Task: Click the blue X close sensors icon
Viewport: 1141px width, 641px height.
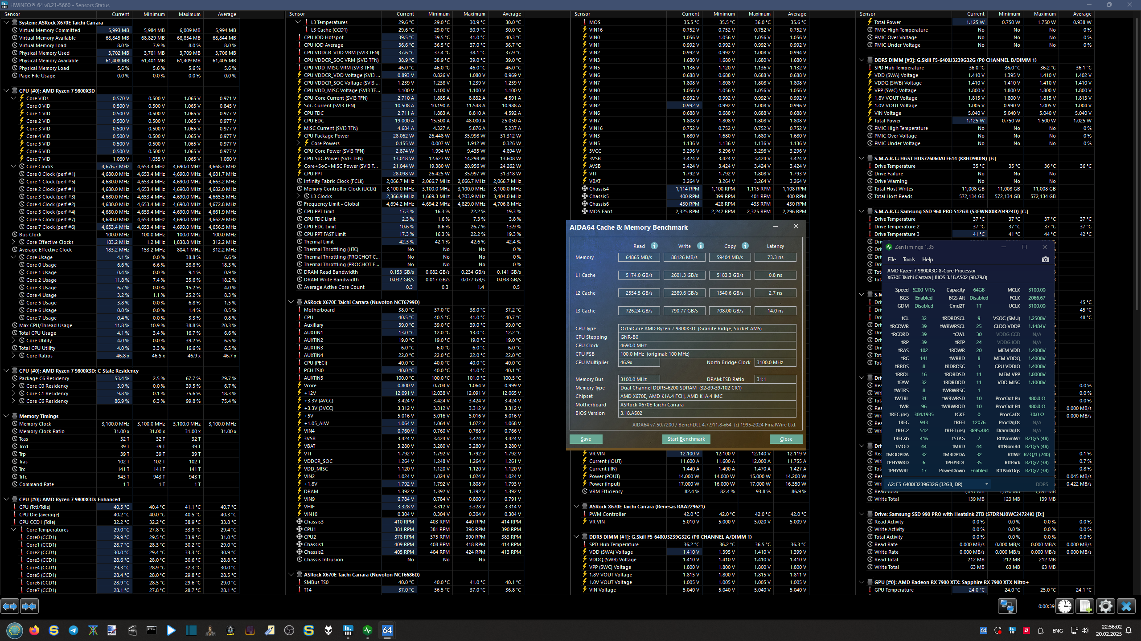Action: 1126,606
